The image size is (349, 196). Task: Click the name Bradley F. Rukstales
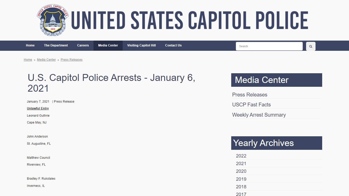tap(41, 179)
